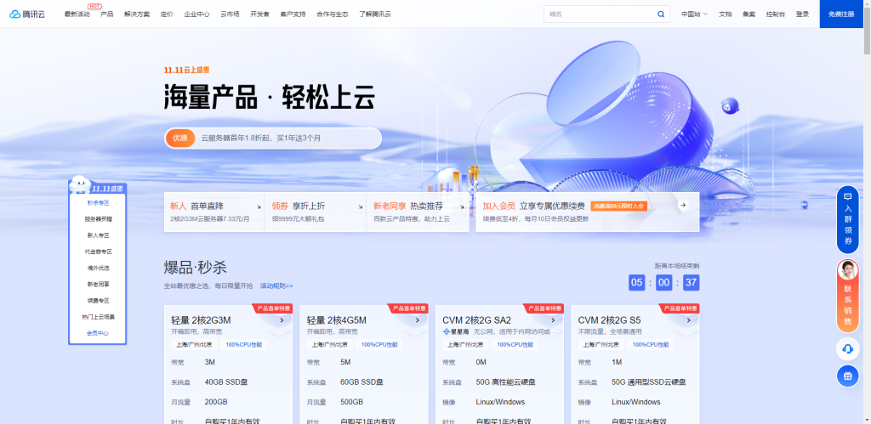Click 上海/广州/北京 tag on CVM 2核2G S5 card
Screen dimensions: 871x424
click(x=601, y=345)
